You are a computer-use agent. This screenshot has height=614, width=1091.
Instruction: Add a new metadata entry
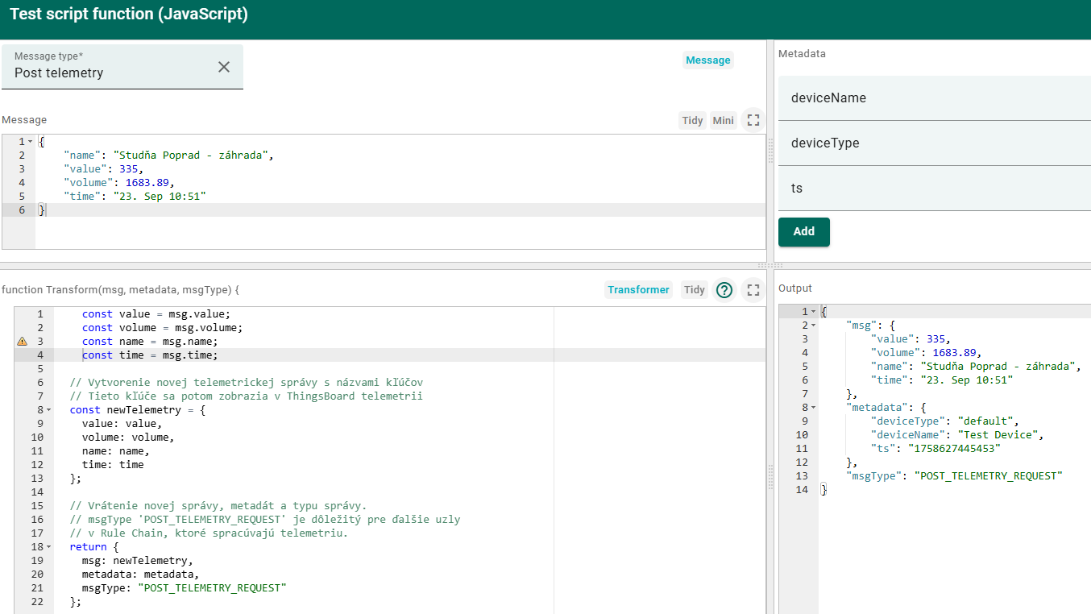803,231
